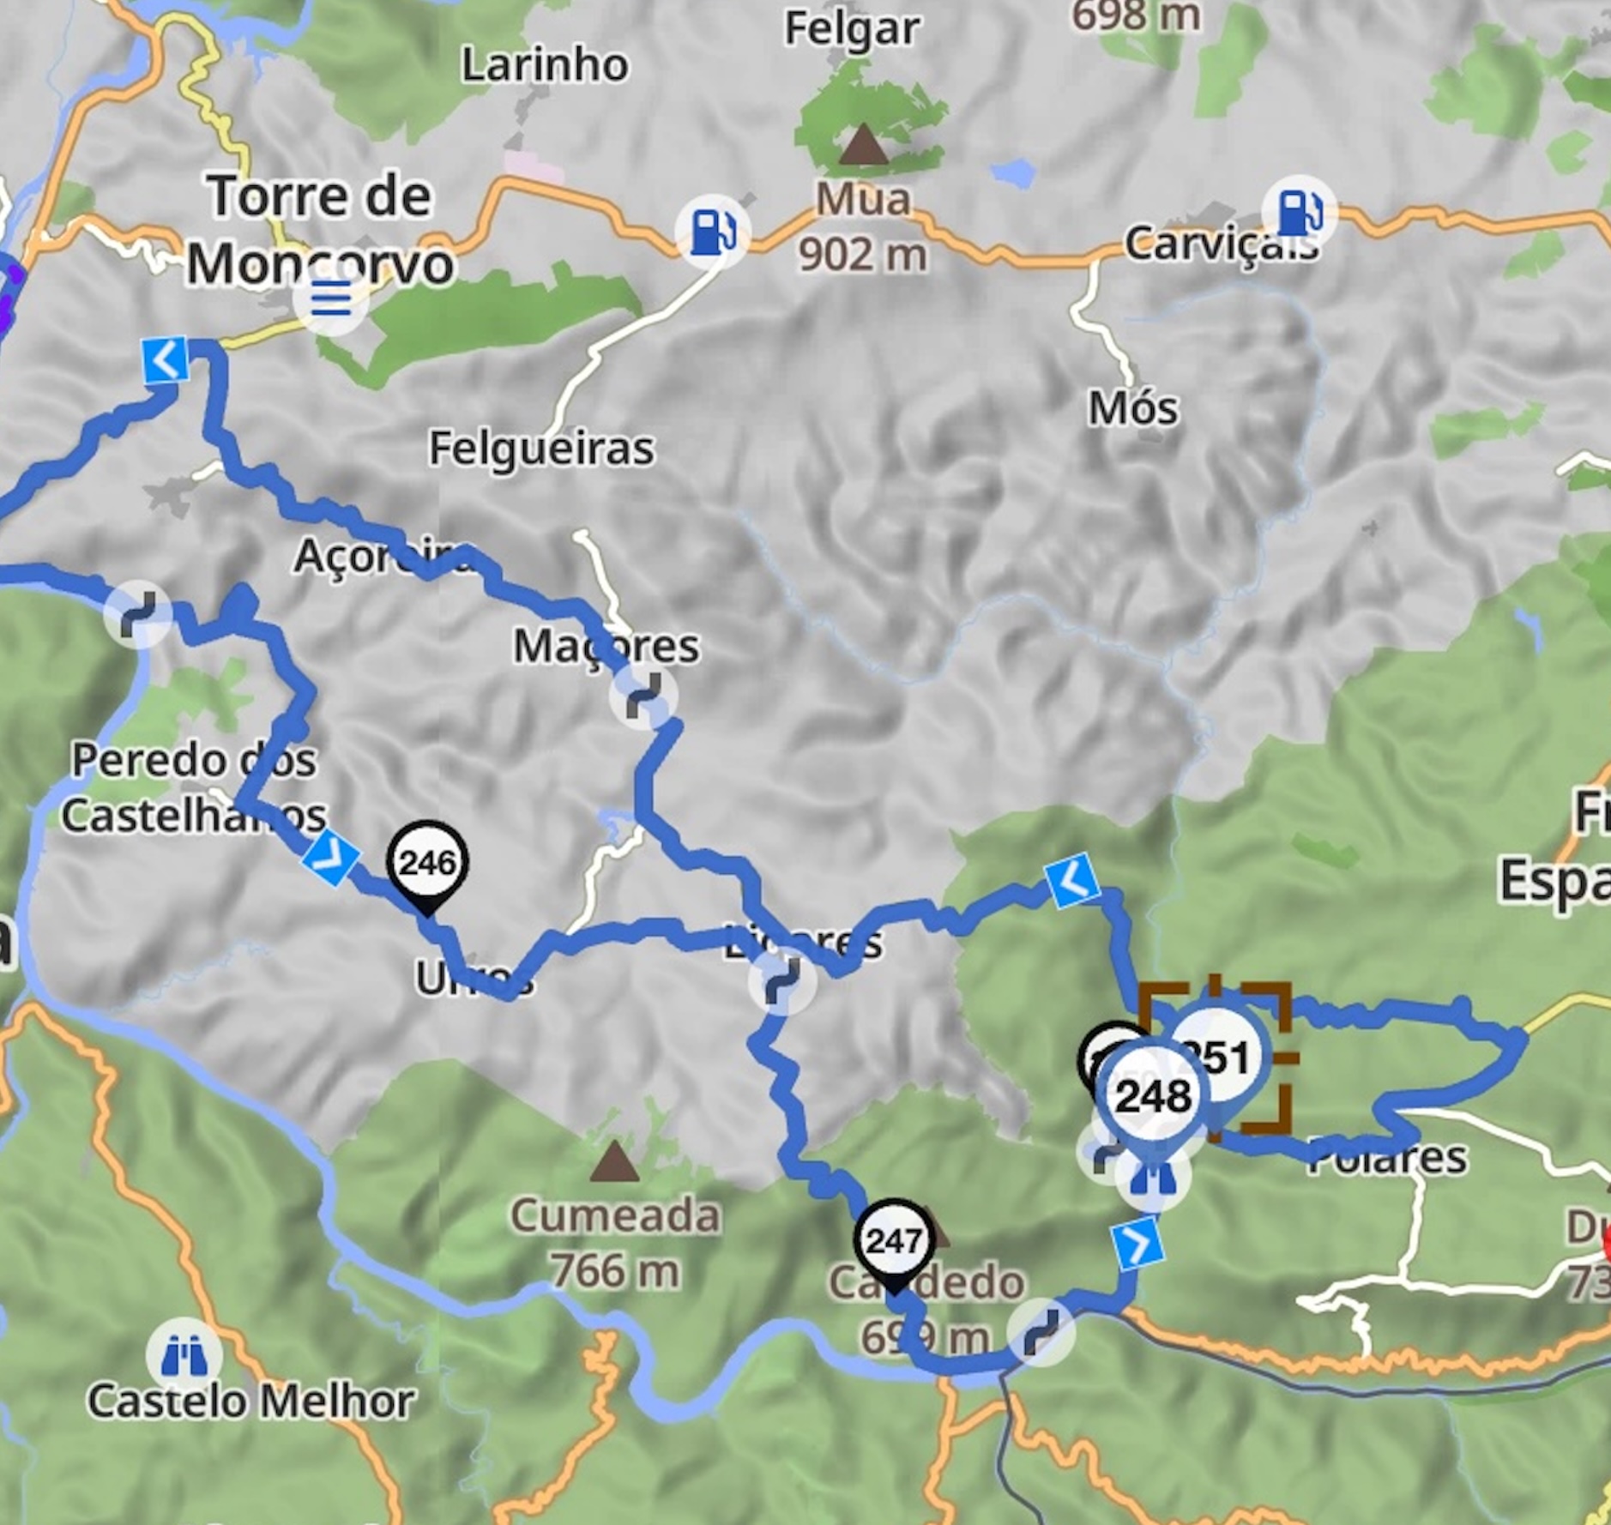Tap the fuel station icon near Mua
1611x1525 pixels.
(x=712, y=232)
